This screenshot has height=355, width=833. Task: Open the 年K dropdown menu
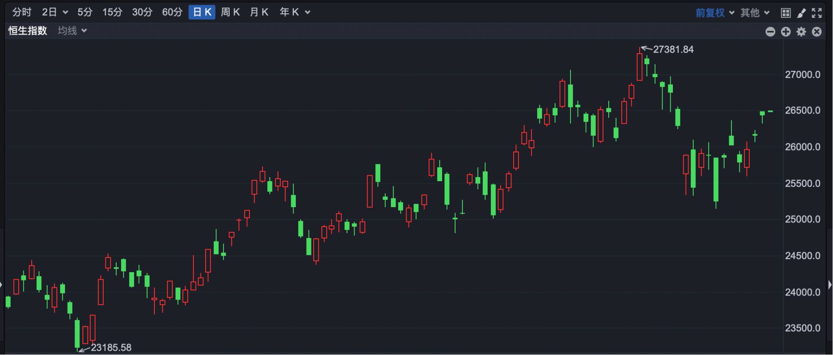(295, 13)
